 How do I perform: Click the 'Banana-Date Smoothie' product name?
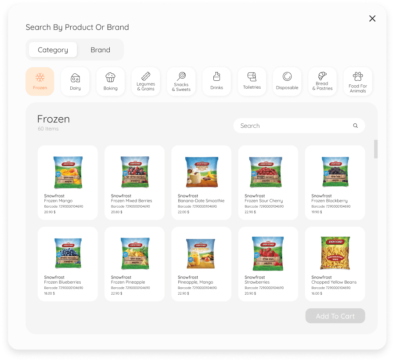click(201, 201)
